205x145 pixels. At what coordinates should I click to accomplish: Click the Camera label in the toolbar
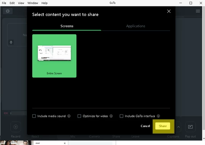(94, 136)
